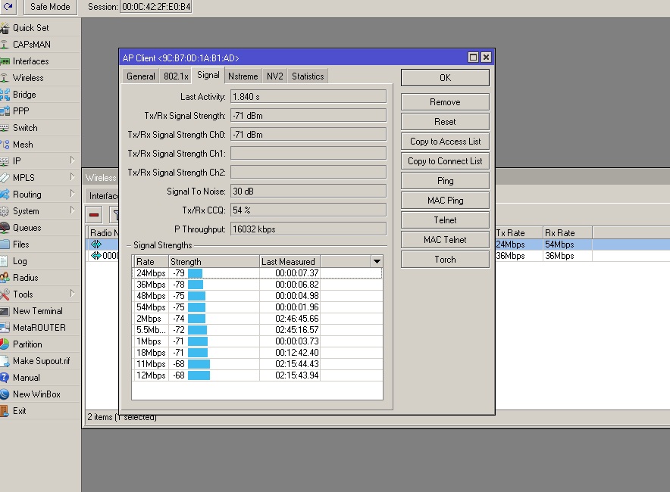Expand the IP submenu
670x492 pixels.
tap(72, 160)
